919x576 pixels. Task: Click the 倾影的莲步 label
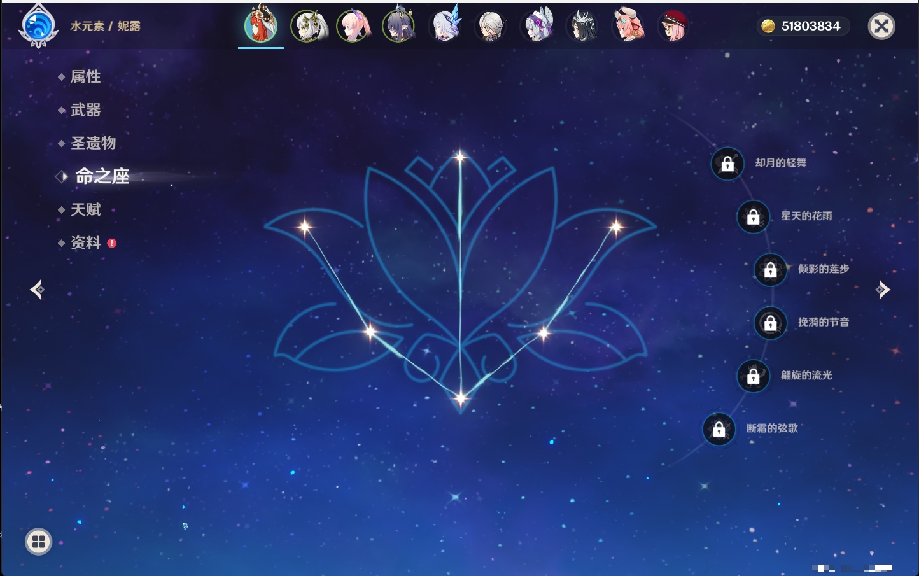coord(824,269)
